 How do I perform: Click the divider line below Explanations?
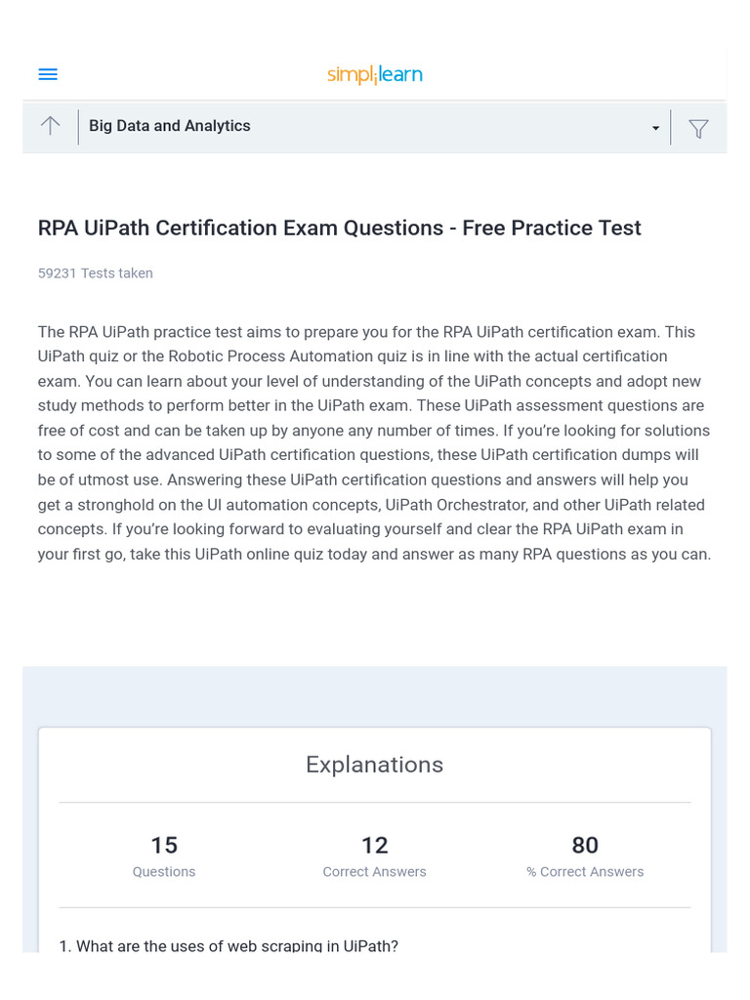pos(374,803)
